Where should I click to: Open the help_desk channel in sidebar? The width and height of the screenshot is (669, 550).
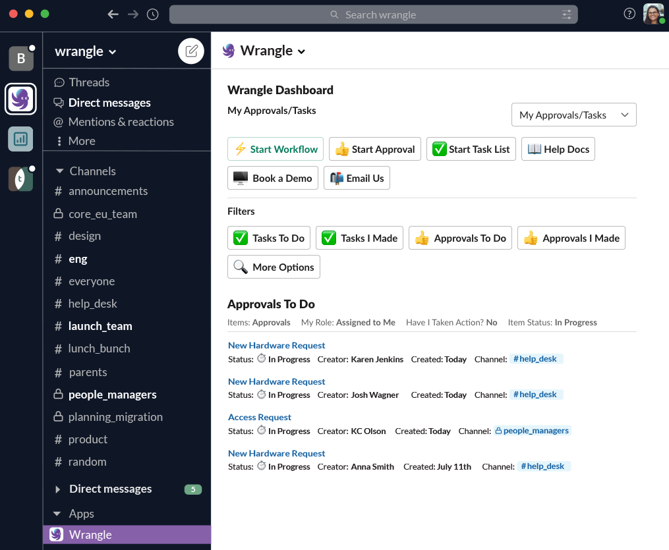[x=92, y=304]
